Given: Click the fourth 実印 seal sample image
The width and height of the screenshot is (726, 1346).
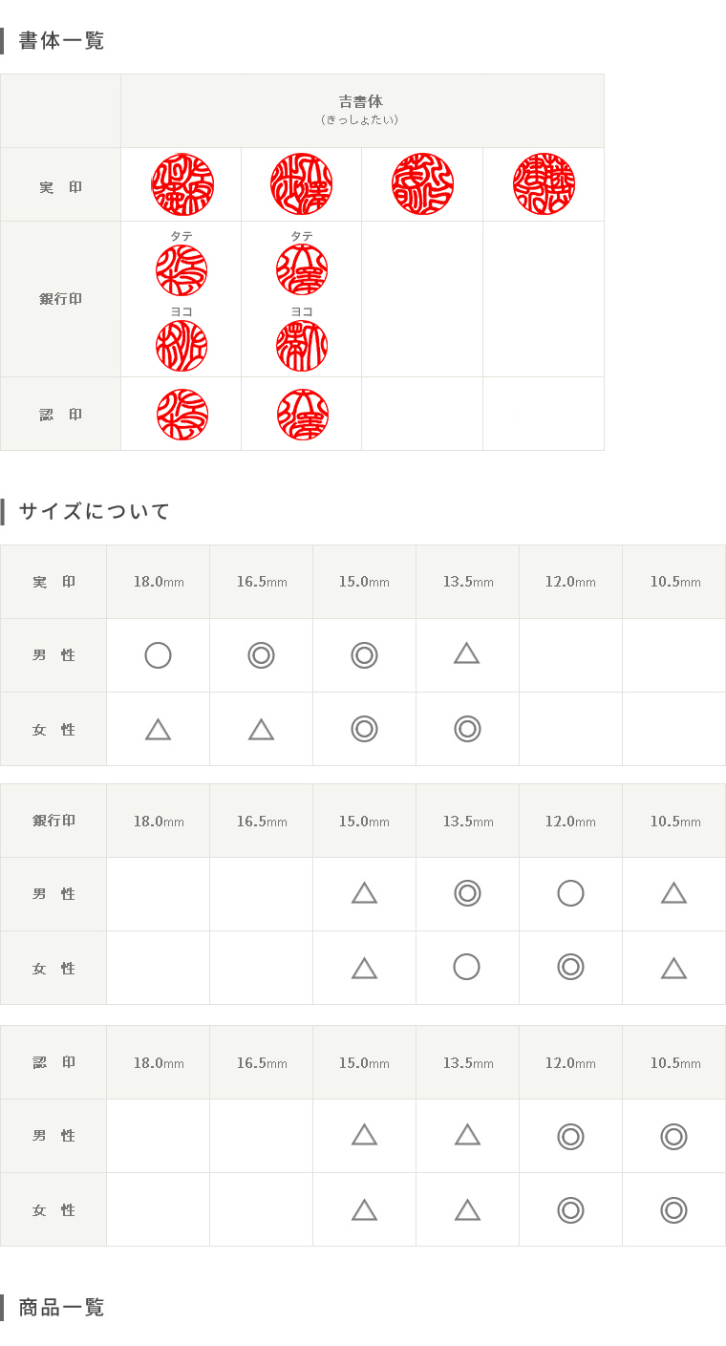Looking at the screenshot, I should pyautogui.click(x=544, y=184).
